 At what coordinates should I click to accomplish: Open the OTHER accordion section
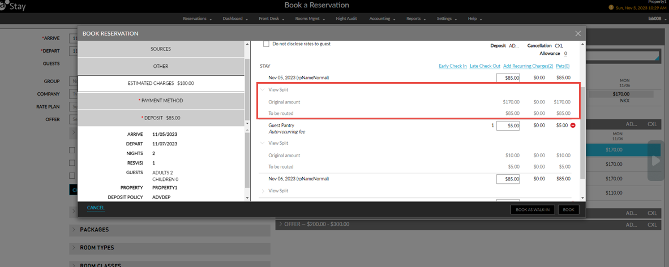click(x=160, y=66)
